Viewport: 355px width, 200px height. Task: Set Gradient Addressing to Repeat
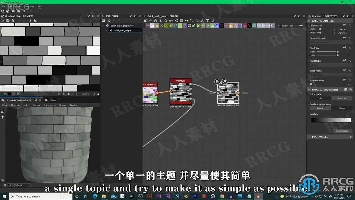(320, 108)
